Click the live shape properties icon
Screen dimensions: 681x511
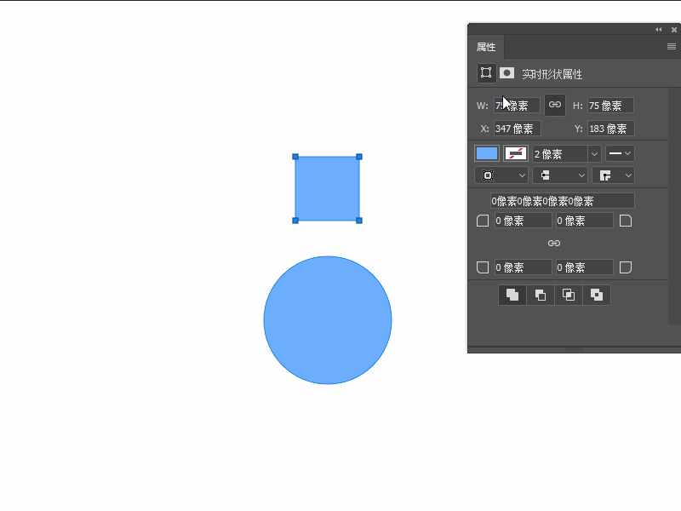(486, 73)
